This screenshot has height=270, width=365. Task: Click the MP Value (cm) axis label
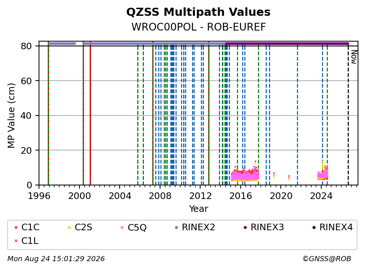point(11,116)
